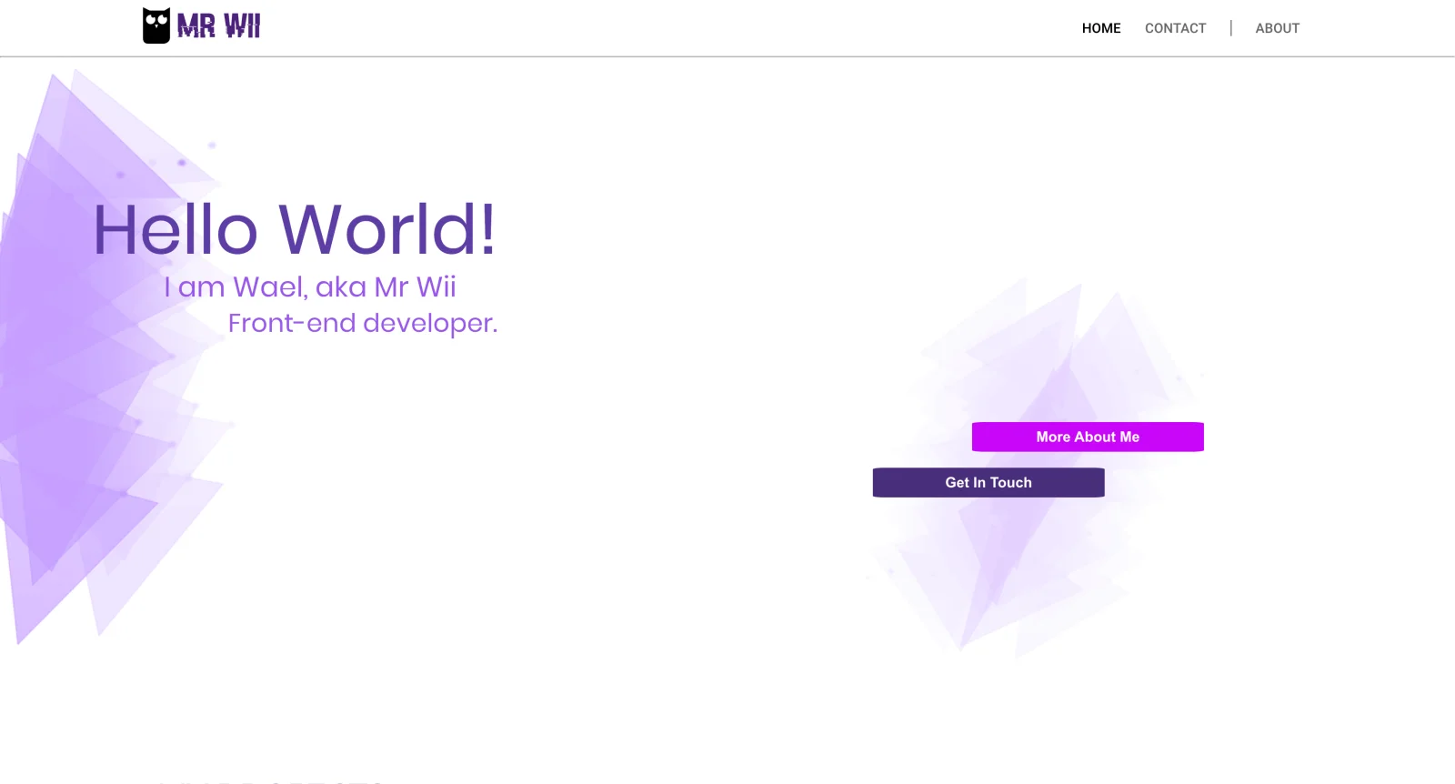The width and height of the screenshot is (1455, 784).
Task: Open the ABOUT navigation link
Action: click(x=1277, y=28)
